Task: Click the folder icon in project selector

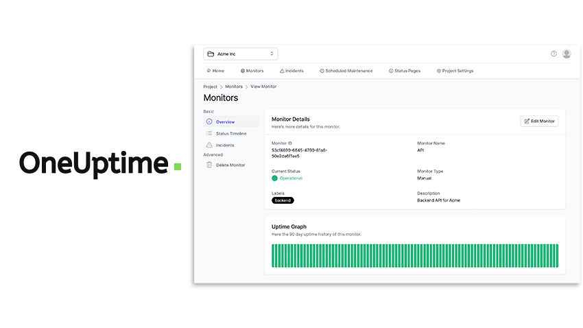Action: [211, 54]
